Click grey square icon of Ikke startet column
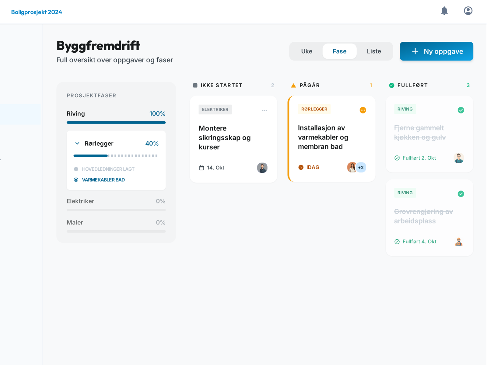487x365 pixels. (195, 85)
